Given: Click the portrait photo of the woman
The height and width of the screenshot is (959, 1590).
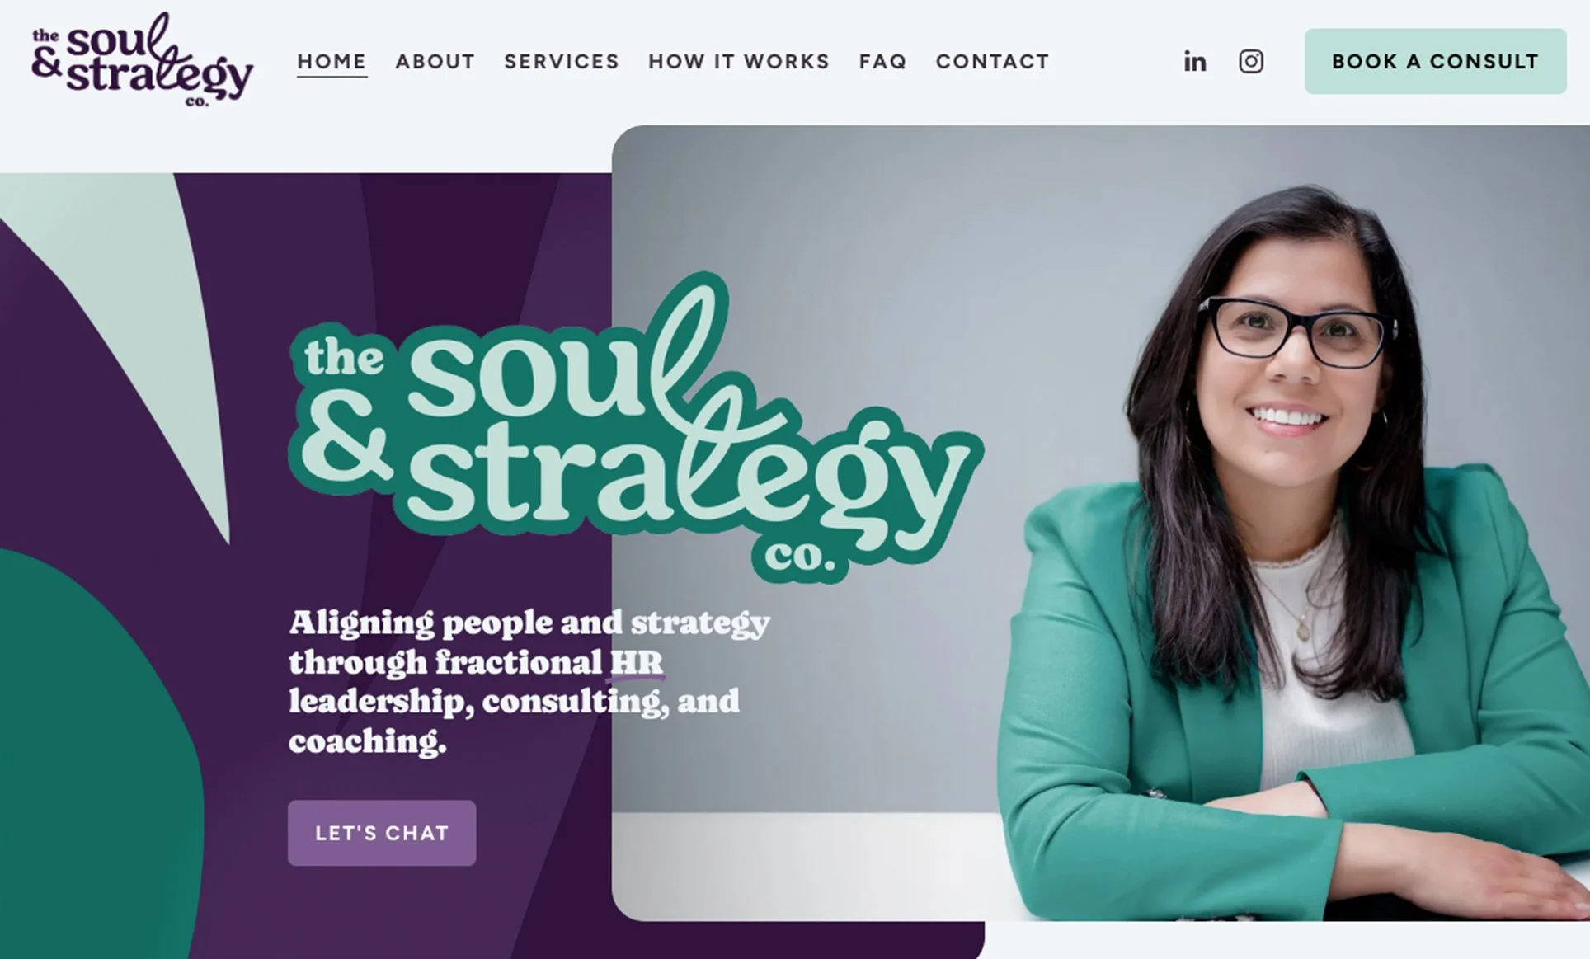Looking at the screenshot, I should (1101, 523).
